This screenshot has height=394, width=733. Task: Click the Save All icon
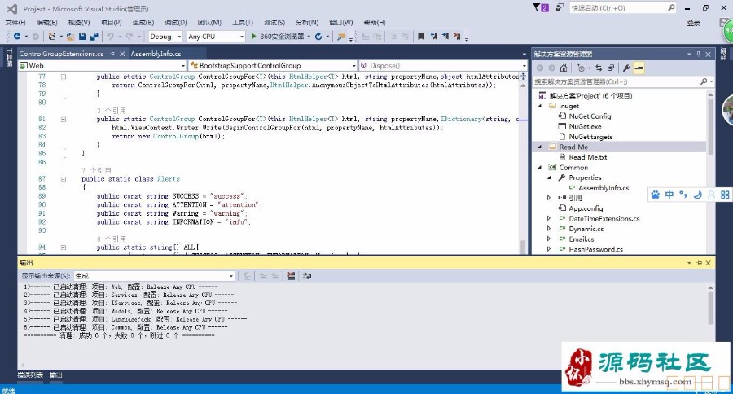[x=94, y=36]
